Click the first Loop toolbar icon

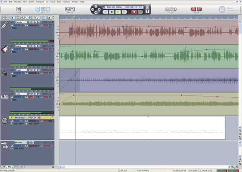tap(168, 9)
